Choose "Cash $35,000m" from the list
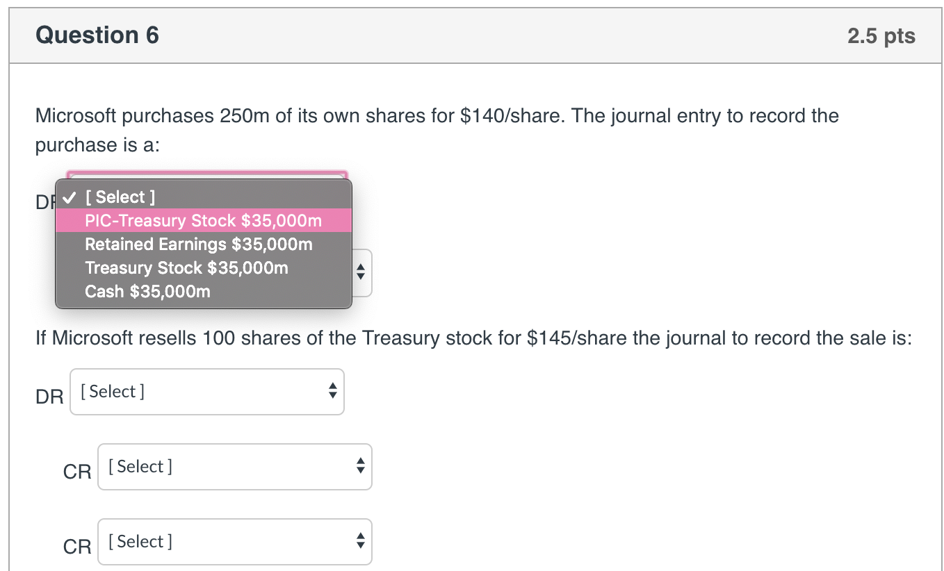This screenshot has width=944, height=571. coord(147,291)
